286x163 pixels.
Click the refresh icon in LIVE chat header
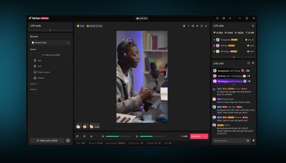click(x=248, y=63)
